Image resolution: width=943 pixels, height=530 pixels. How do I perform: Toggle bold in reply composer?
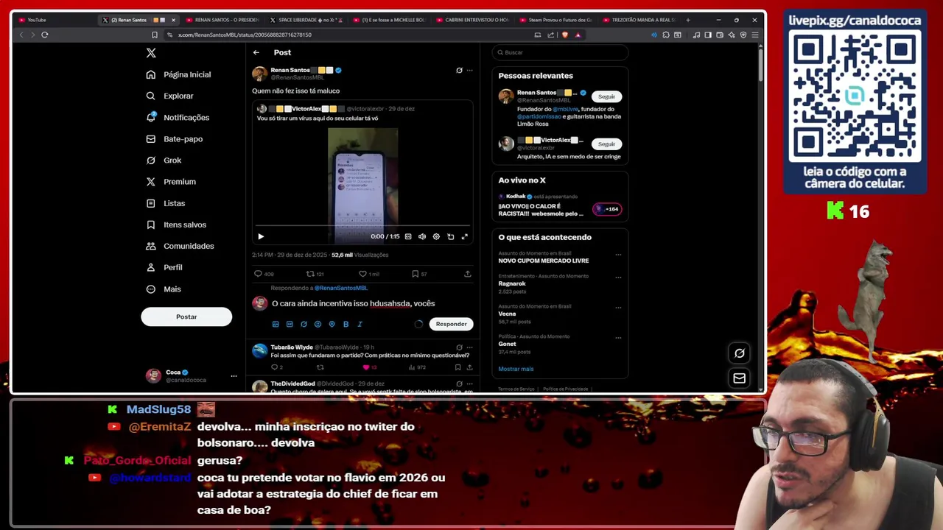346,324
